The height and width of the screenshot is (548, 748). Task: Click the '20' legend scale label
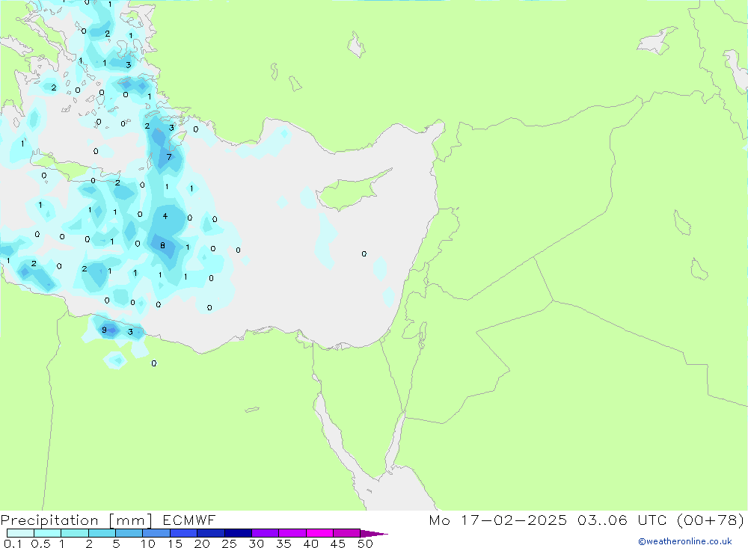pos(202,544)
